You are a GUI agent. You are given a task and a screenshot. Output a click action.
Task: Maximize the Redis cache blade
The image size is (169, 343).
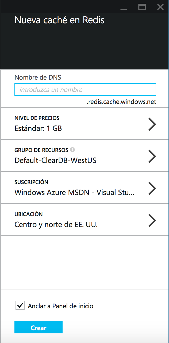point(142,7)
